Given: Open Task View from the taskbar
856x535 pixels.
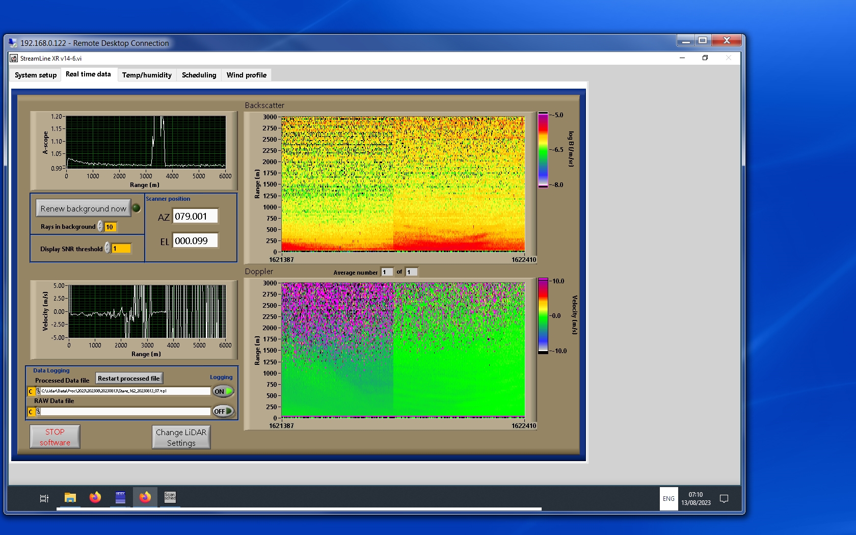Looking at the screenshot, I should click(x=44, y=498).
